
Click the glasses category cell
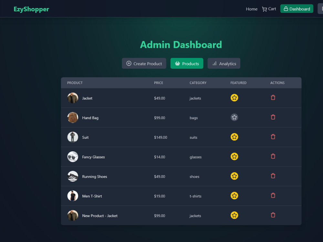[x=195, y=157]
